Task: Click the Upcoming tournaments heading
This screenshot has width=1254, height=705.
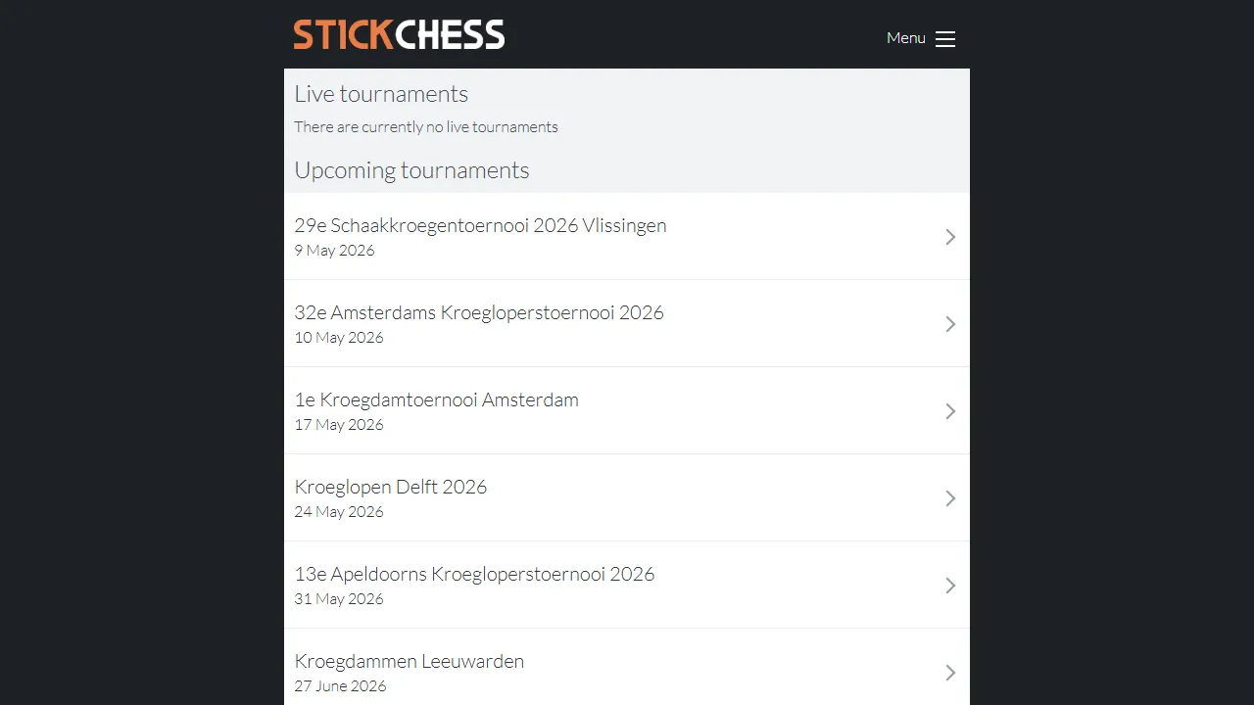Action: pos(411,169)
